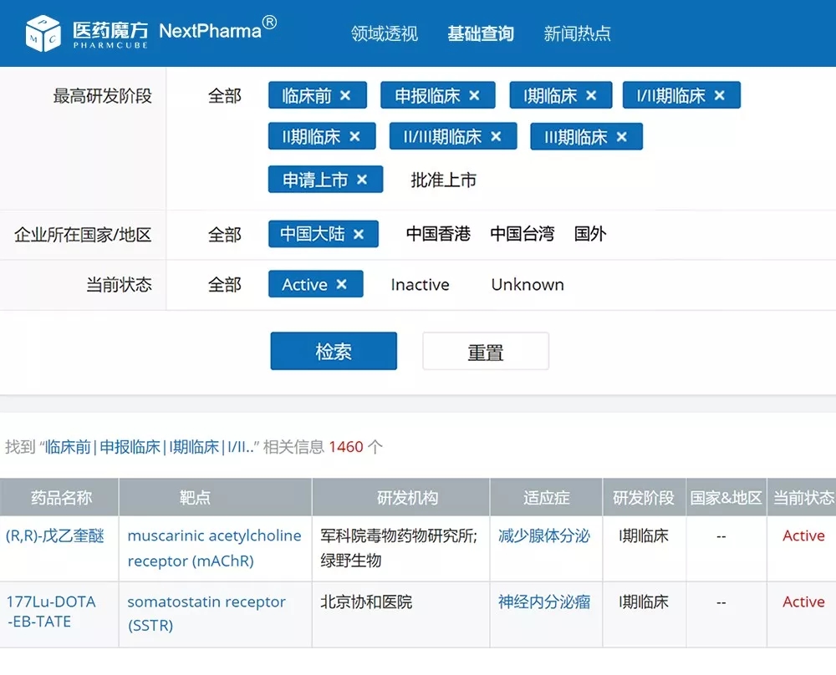Image resolution: width=836 pixels, height=675 pixels.
Task: Click the 研发阶段 column header
Action: click(x=643, y=498)
